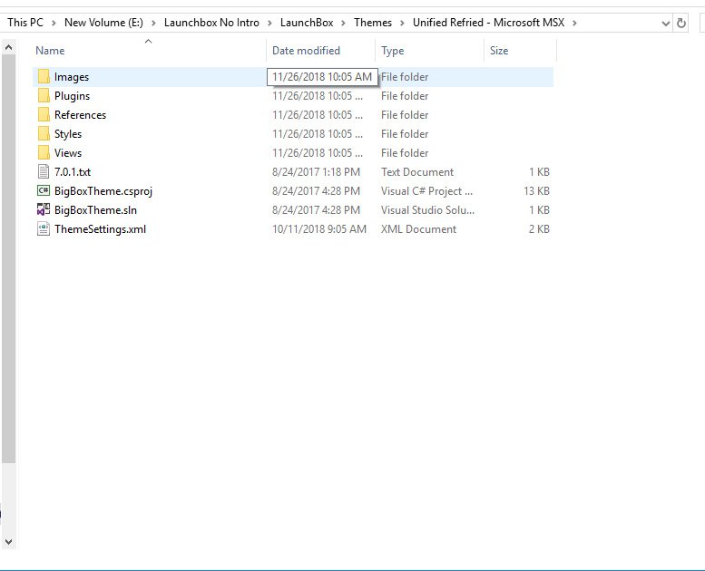Go to New Volume (E:) breadcrumb
Image resolution: width=705 pixels, height=571 pixels.
click(103, 23)
